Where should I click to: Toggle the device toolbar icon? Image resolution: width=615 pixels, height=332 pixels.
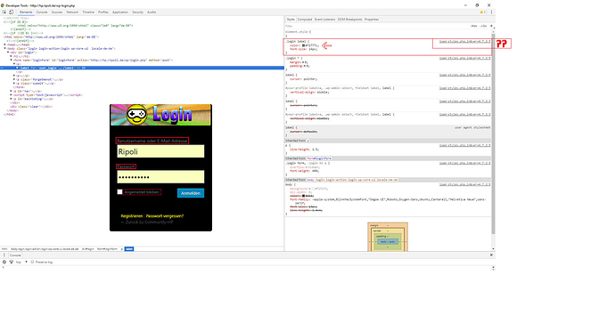[x=11, y=12]
